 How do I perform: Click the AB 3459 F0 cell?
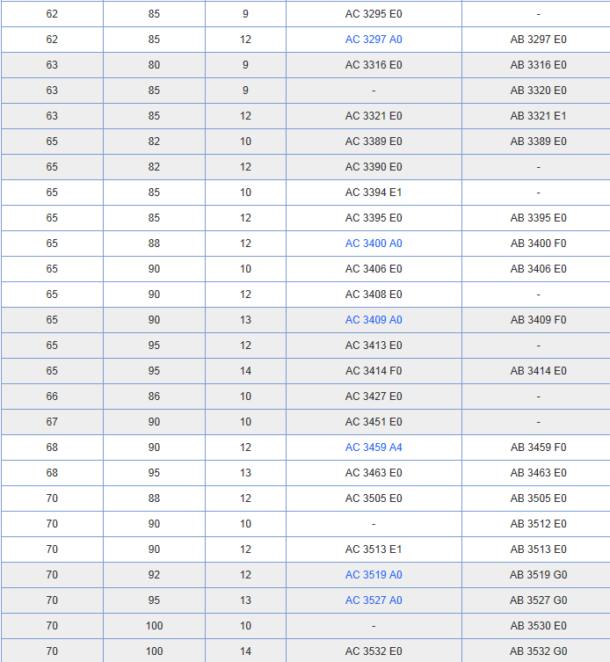click(x=538, y=447)
